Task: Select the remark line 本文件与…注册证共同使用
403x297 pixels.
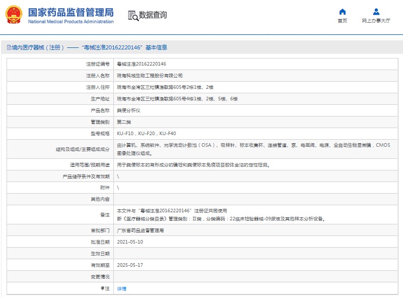Action: [x=172, y=211]
